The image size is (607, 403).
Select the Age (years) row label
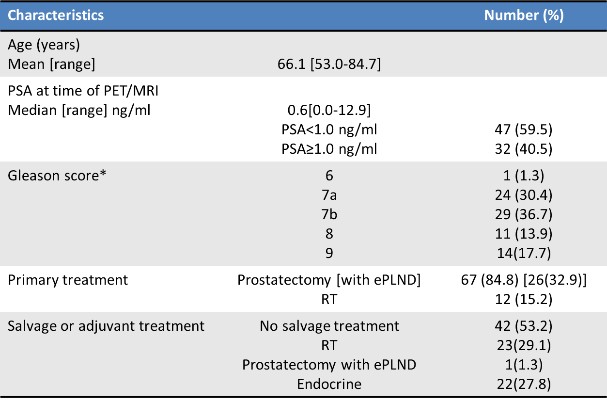click(44, 45)
